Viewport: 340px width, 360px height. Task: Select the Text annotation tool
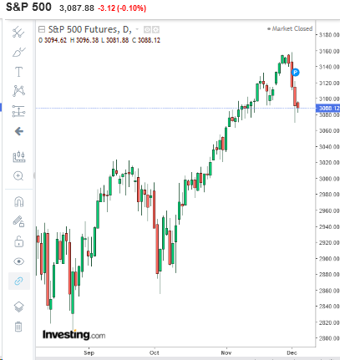pos(18,72)
